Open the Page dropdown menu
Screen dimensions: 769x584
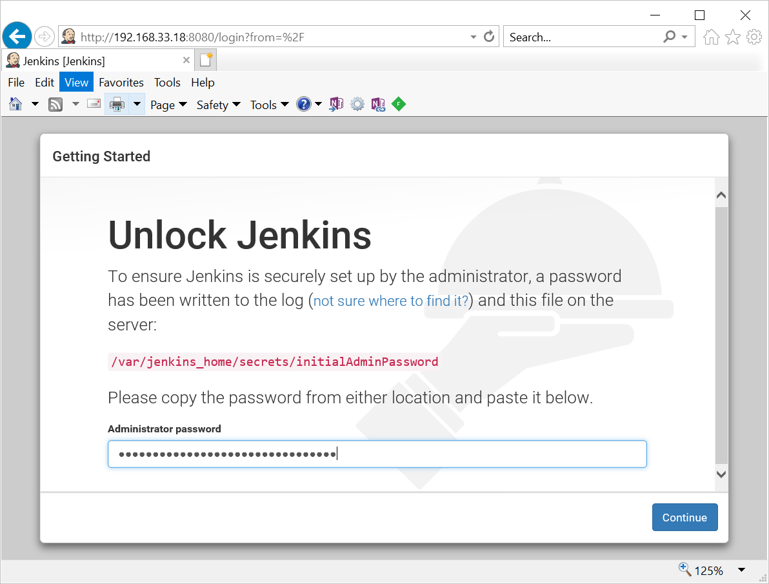168,105
